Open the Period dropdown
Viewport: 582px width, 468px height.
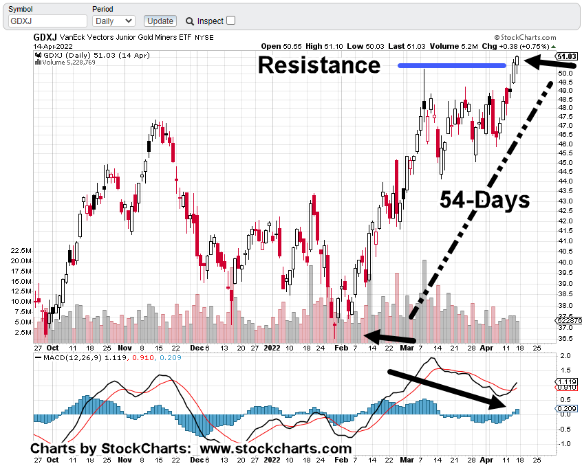pyautogui.click(x=114, y=21)
